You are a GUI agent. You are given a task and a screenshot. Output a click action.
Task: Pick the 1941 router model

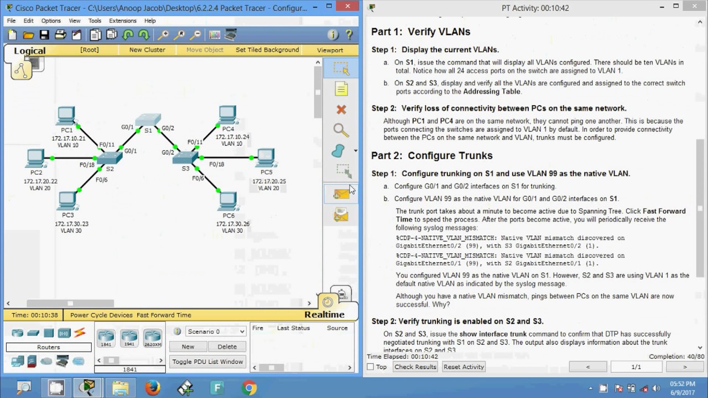(129, 338)
